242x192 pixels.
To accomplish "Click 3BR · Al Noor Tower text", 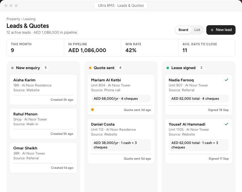I will 29,153.
